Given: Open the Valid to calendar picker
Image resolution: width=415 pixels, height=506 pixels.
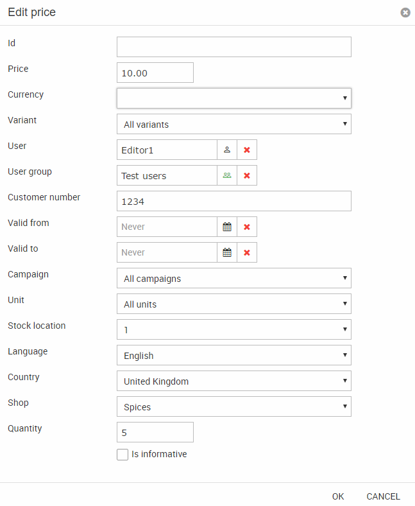Looking at the screenshot, I should 227,252.
